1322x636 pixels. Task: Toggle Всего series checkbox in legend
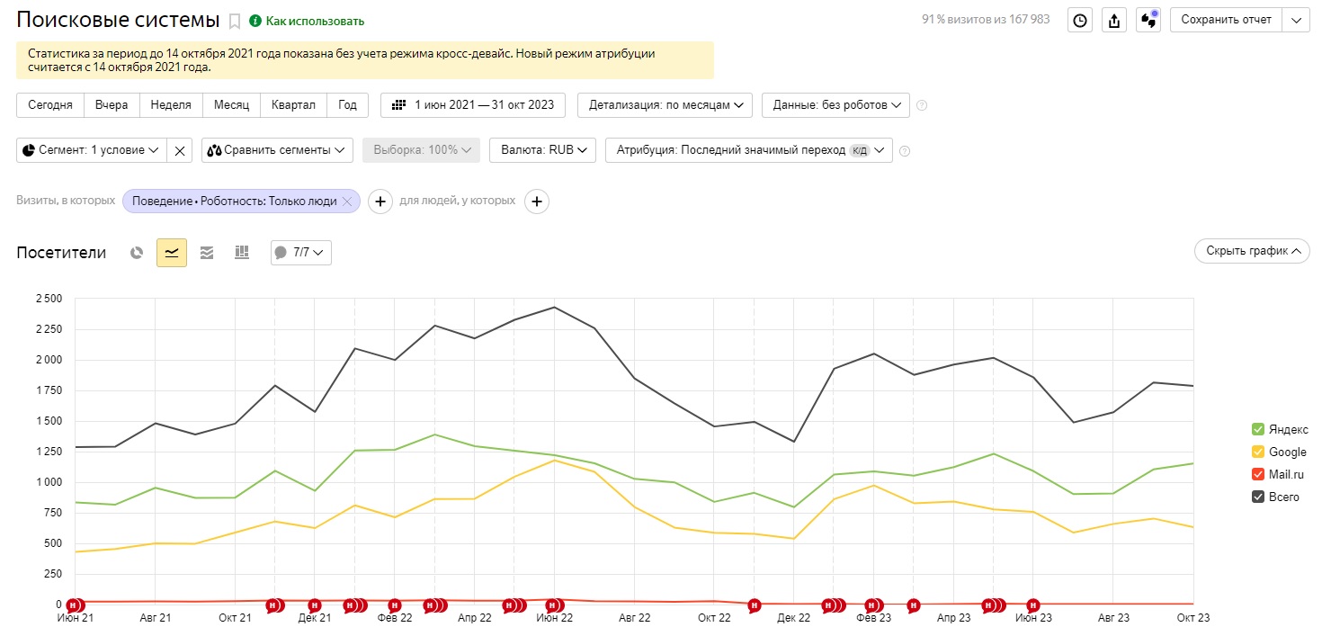1258,497
